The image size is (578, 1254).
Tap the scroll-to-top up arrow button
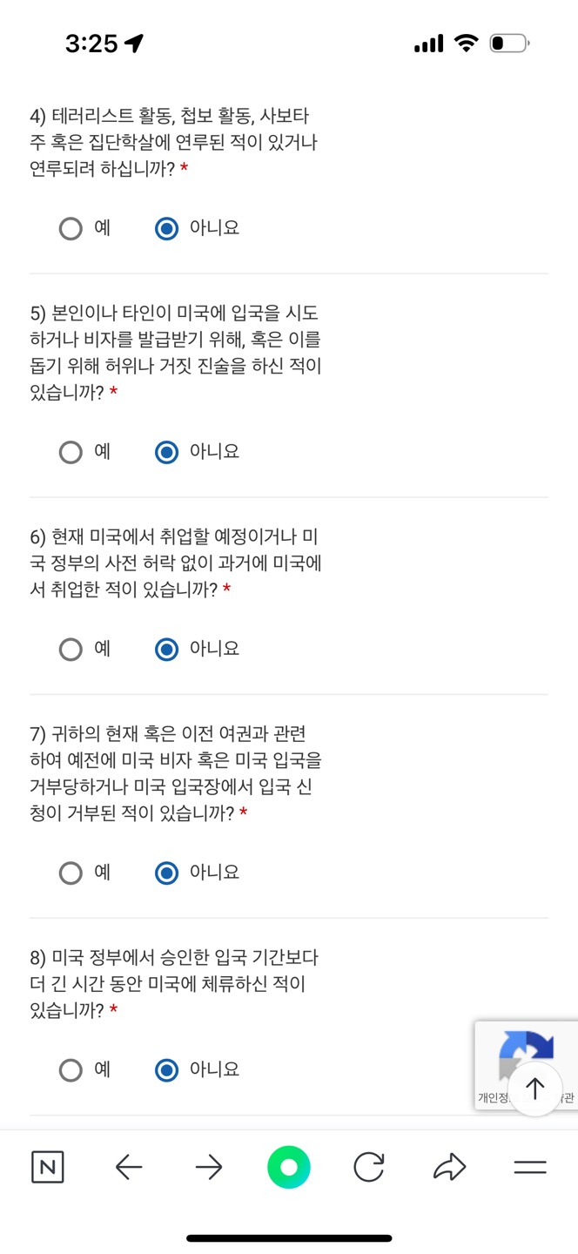534,1089
